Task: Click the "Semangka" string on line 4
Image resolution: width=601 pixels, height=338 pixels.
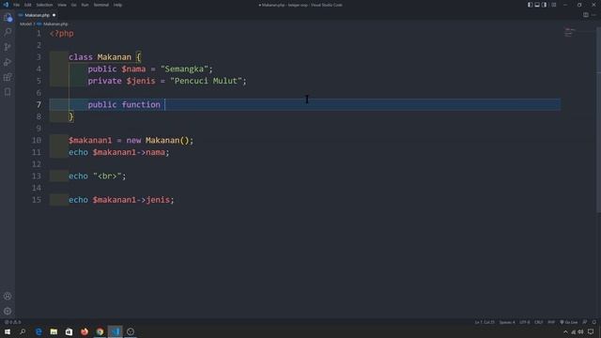Action: pyautogui.click(x=184, y=69)
